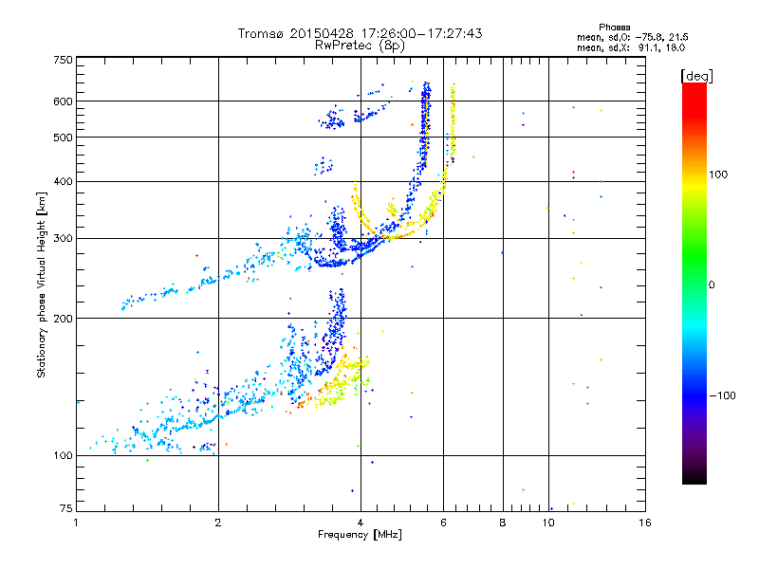This screenshot has width=759, height=569.
Task: Select the 'mean, sd,O: -75.8, 21.5' line
Action: 632,37
